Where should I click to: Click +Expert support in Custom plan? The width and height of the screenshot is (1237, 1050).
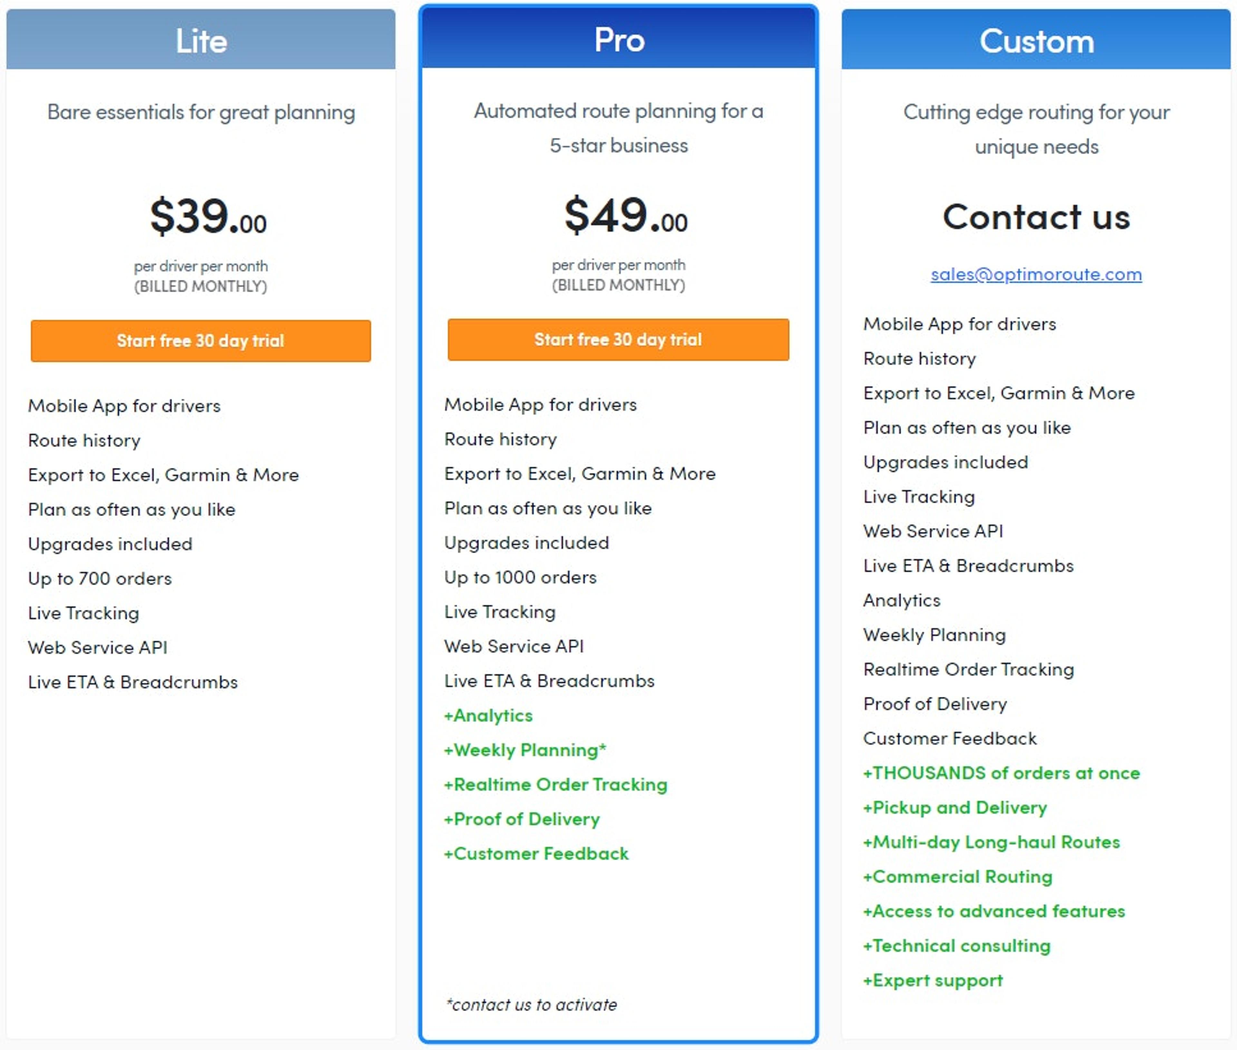pyautogui.click(x=933, y=980)
